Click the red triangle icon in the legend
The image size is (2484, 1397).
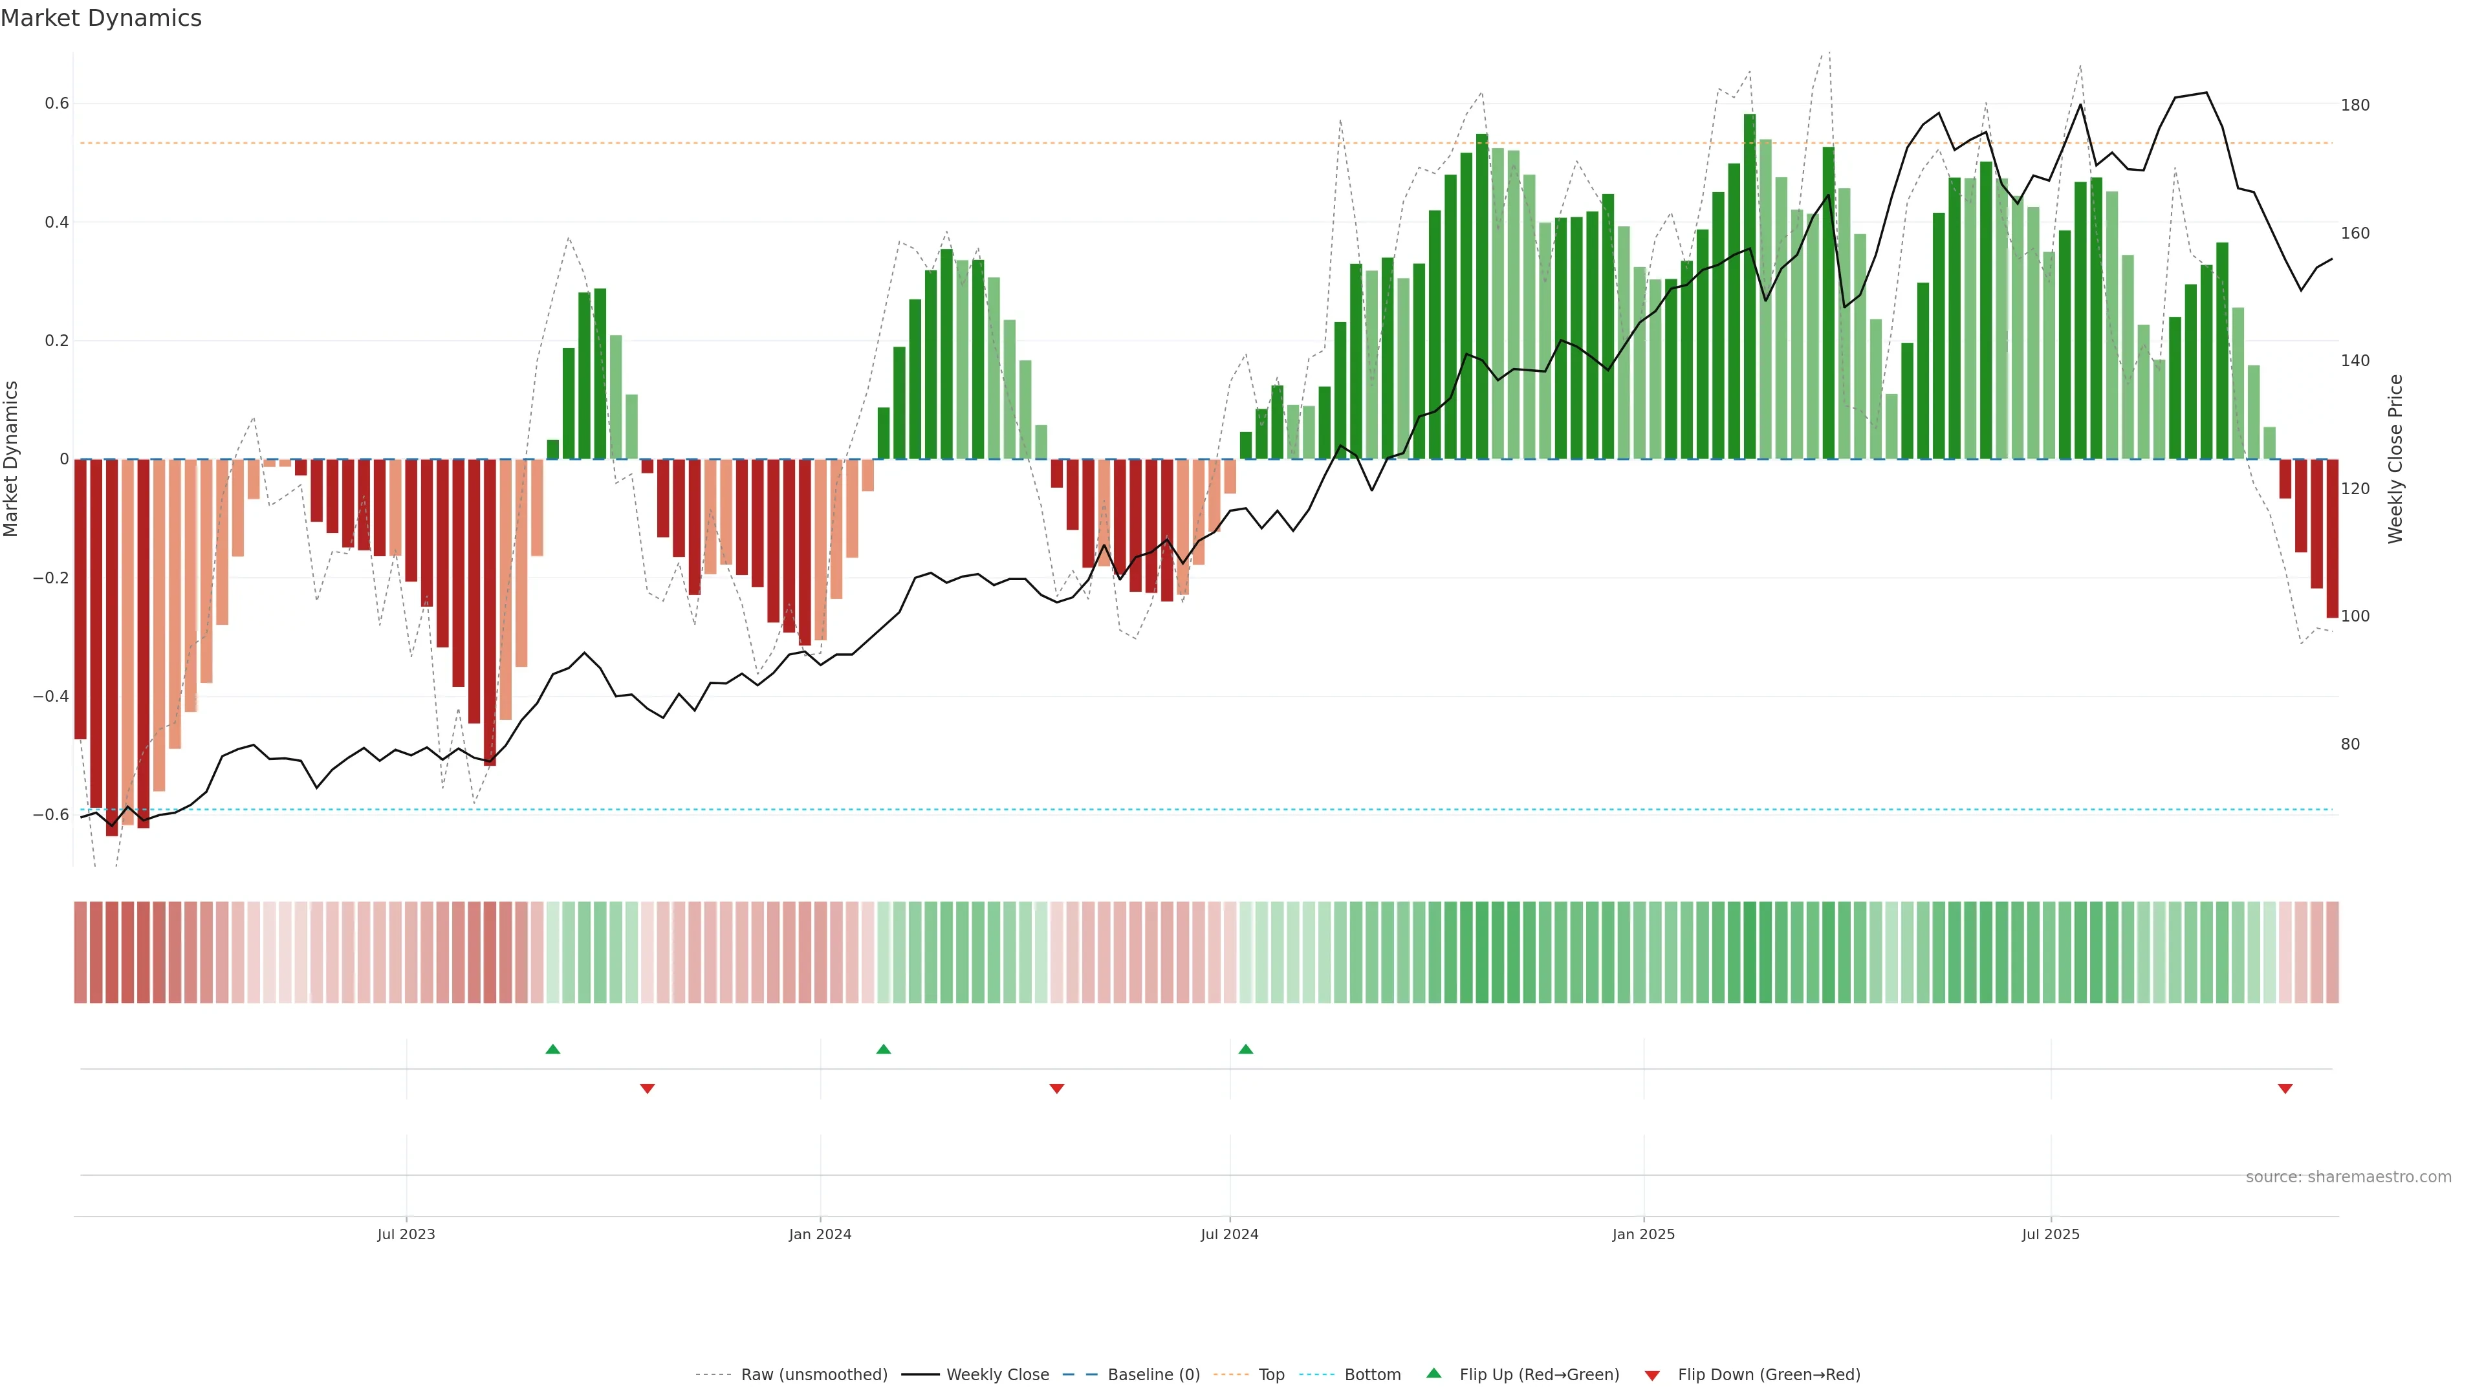click(1652, 1376)
